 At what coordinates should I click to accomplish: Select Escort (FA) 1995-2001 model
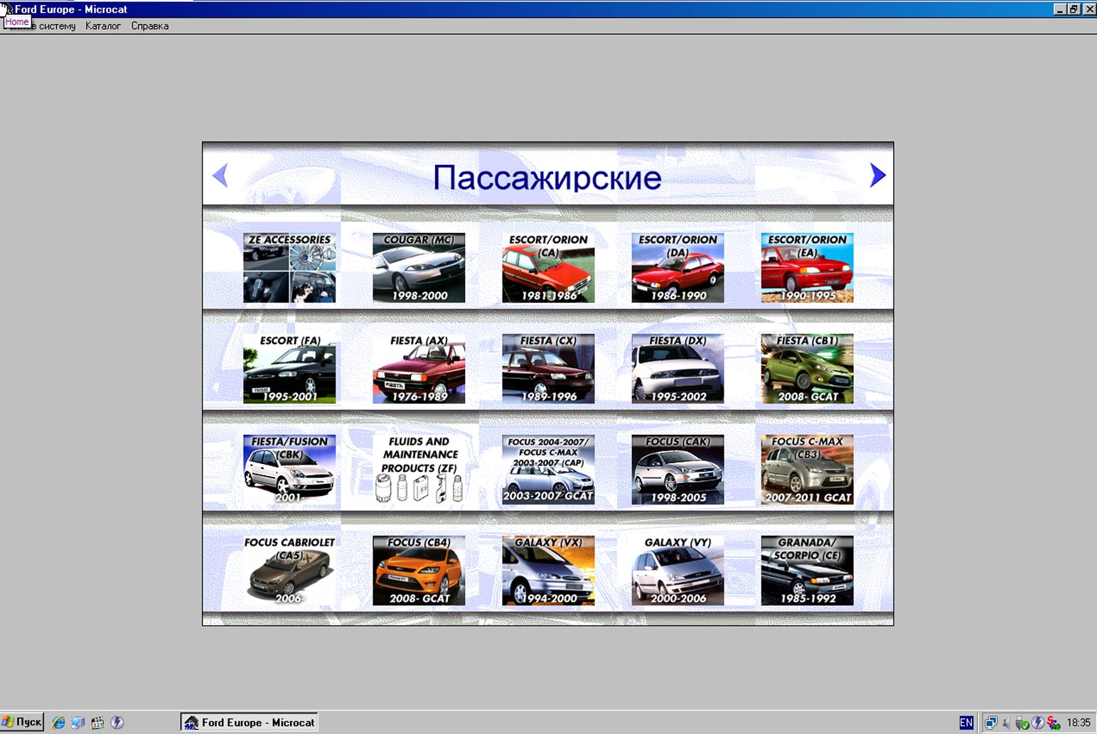(289, 369)
